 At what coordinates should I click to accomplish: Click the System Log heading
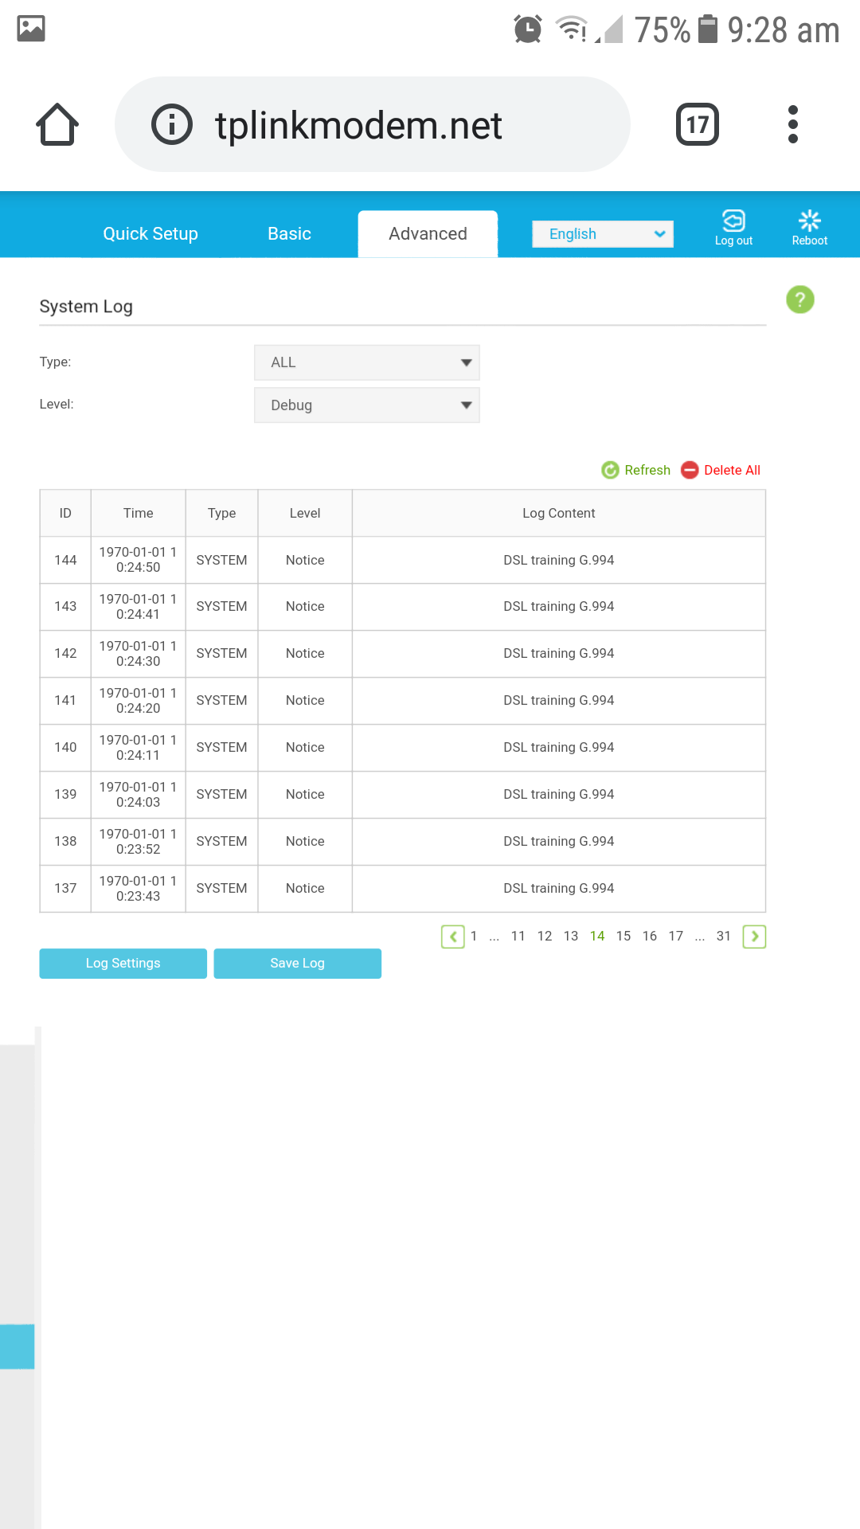pyautogui.click(x=86, y=307)
